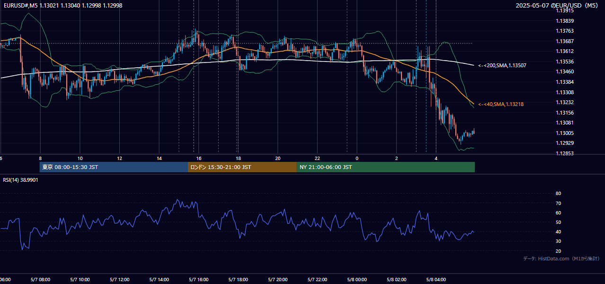Click the 5/7 20:00 date axis label
605x284 pixels.
point(278,280)
